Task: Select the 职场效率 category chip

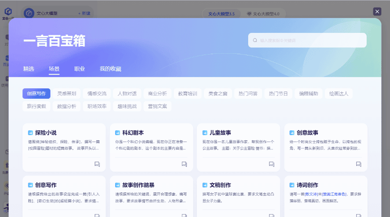Action: (97, 106)
